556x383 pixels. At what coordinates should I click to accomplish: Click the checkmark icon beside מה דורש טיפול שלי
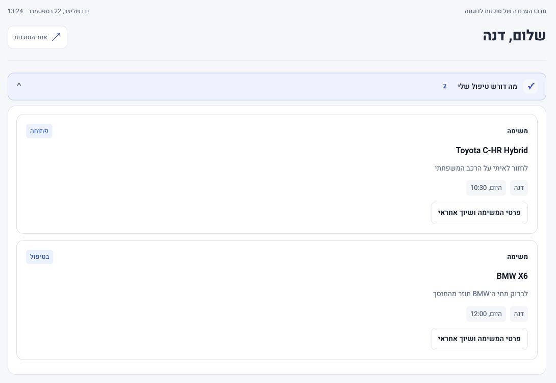coord(530,86)
